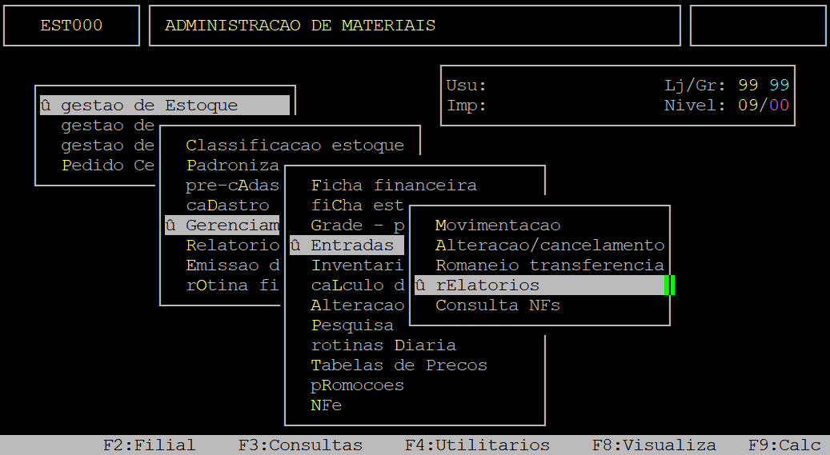830x455 pixels.
Task: Open Consulta NFs entry
Action: coord(497,305)
